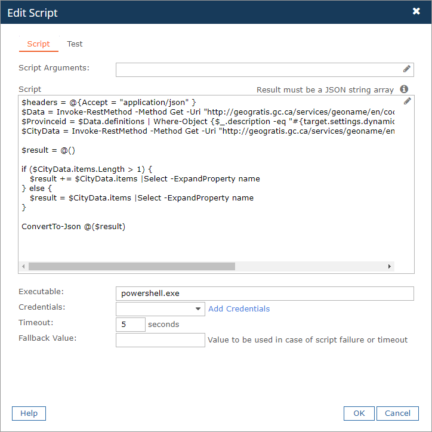Click the scroll left arrow of script editor

click(23, 266)
